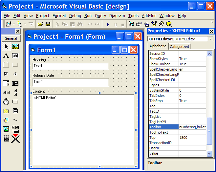
Task: Select the ComboBox control tool
Action: [x=6, y=83]
